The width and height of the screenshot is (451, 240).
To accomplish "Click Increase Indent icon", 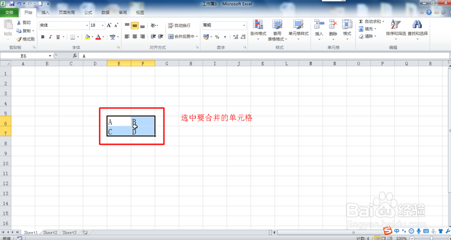I will (x=161, y=37).
